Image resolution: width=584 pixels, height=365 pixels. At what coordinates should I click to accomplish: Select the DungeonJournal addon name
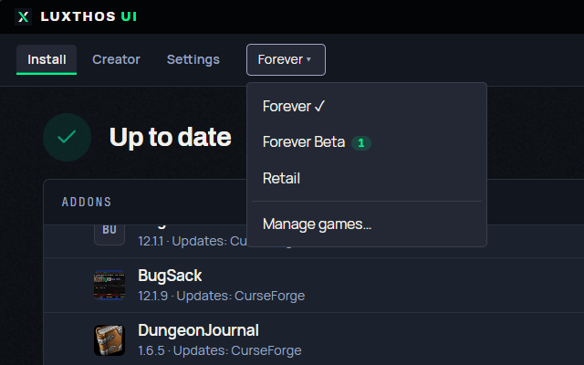(x=198, y=330)
